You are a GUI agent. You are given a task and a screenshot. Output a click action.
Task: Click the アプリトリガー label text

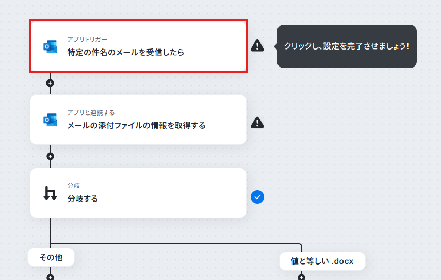[87, 39]
